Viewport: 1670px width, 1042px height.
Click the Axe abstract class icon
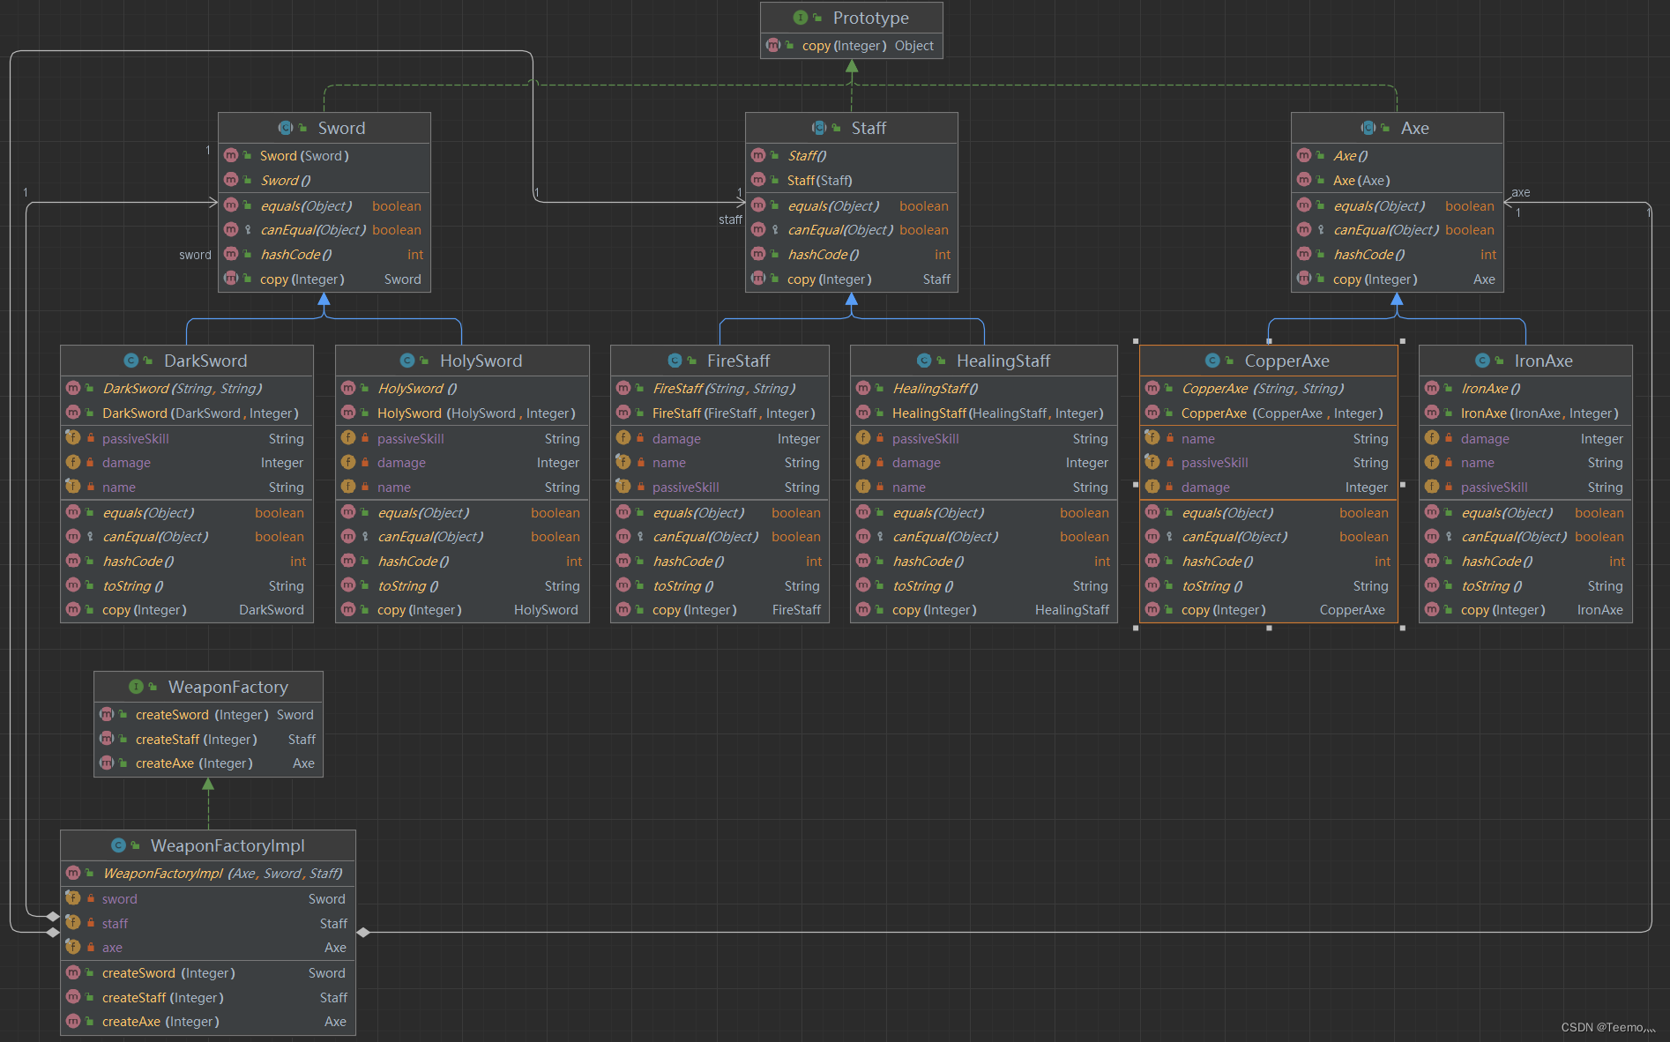[1368, 128]
